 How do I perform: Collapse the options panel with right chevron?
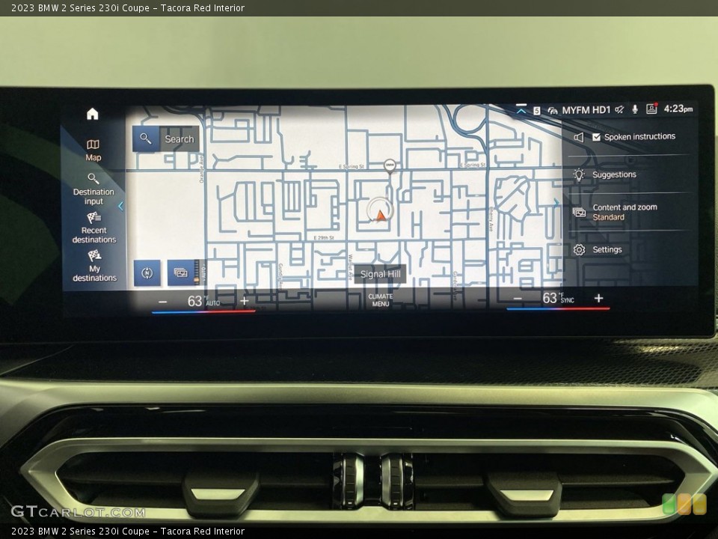coord(556,202)
